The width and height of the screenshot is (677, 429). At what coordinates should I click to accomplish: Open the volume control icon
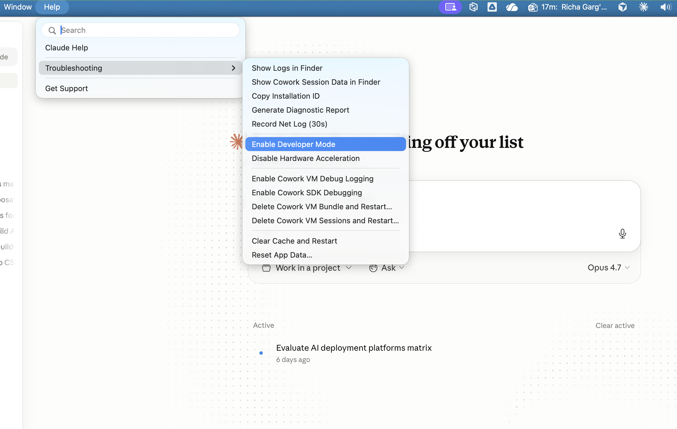(x=666, y=7)
